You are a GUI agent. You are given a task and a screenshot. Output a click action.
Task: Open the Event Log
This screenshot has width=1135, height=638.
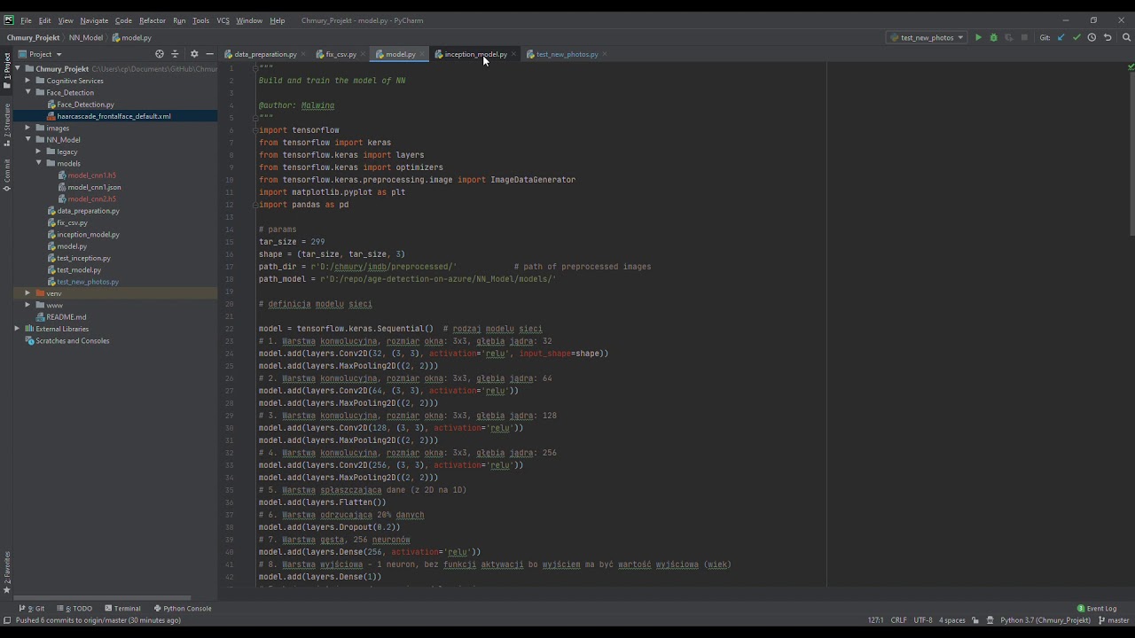click(1097, 609)
